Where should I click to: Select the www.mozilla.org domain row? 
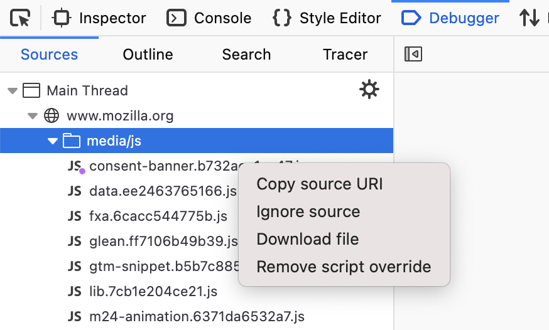click(197, 115)
